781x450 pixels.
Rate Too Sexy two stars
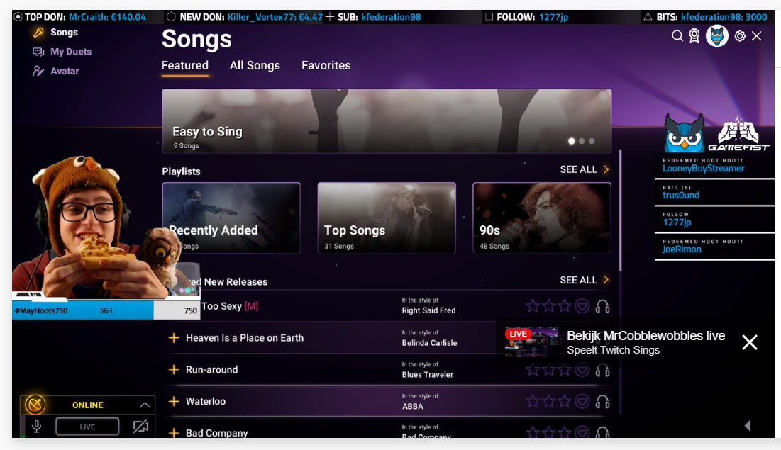[x=549, y=305]
